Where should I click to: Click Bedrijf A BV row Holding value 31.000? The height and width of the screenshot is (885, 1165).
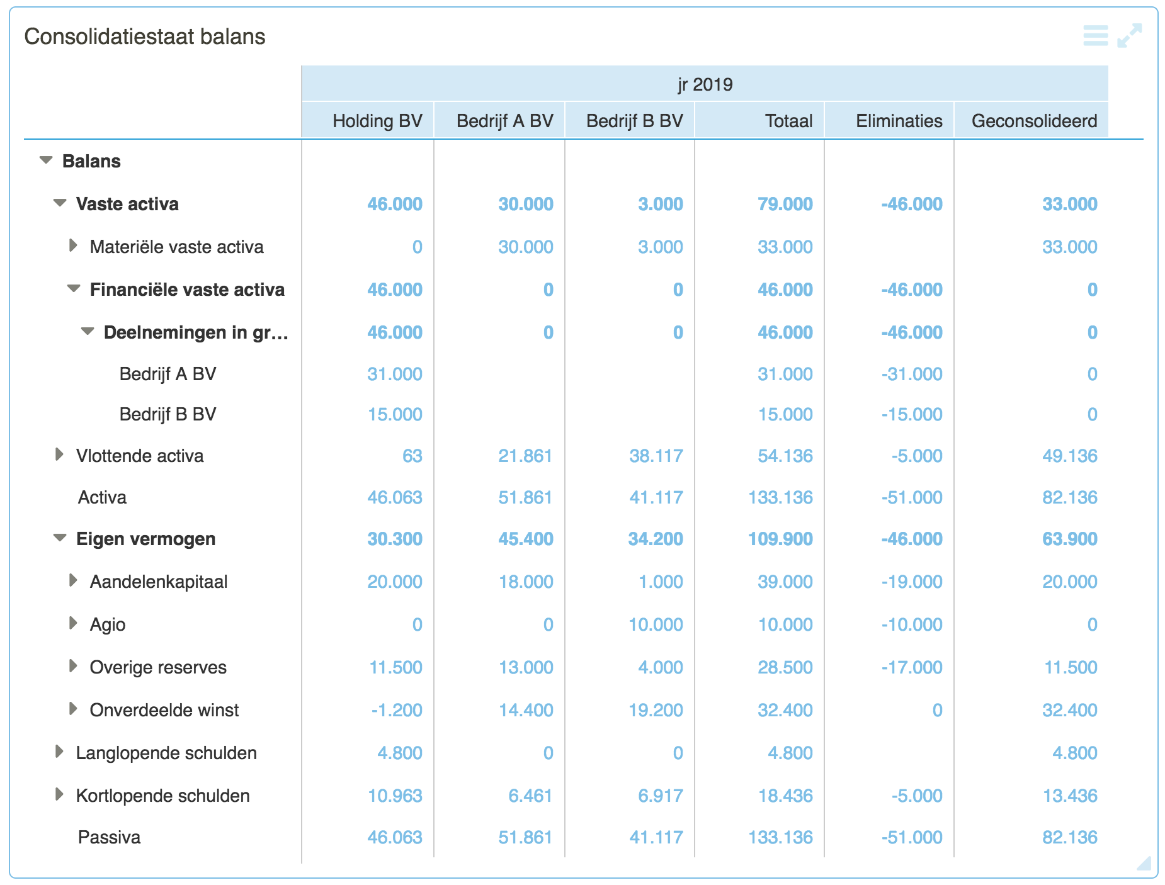click(395, 374)
